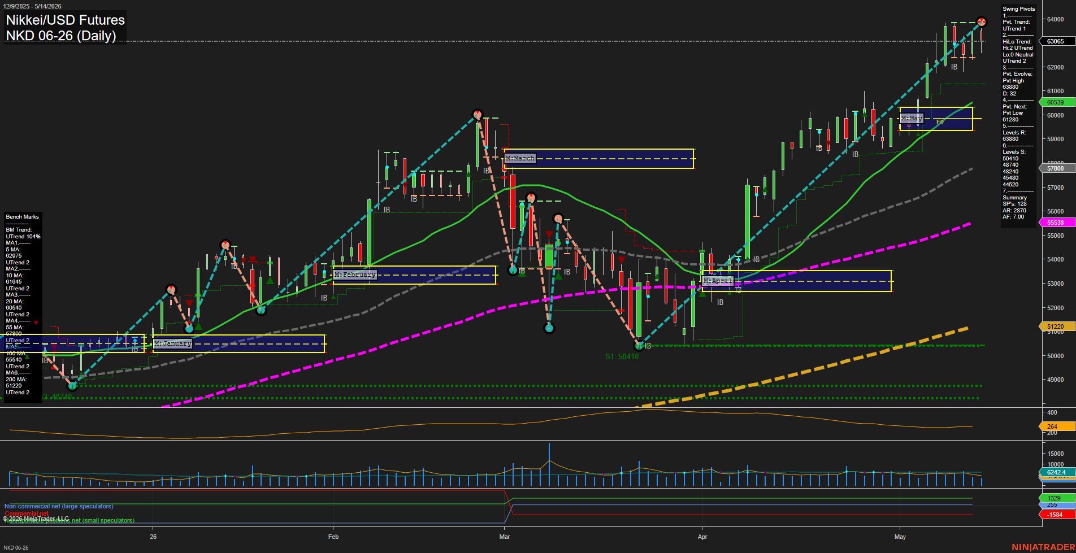1076x553 pixels.
Task: Click the © 2026 NinjaTrader, LLC notice
Action: pyautogui.click(x=36, y=519)
